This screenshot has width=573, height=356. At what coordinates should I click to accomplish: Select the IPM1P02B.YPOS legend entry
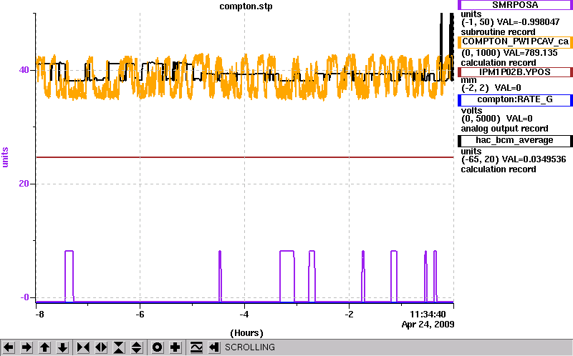(515, 72)
